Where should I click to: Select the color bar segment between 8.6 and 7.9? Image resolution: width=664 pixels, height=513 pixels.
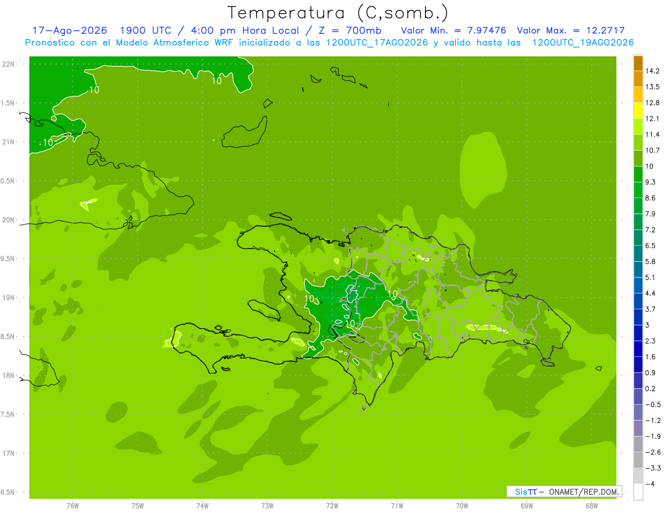coord(638,206)
